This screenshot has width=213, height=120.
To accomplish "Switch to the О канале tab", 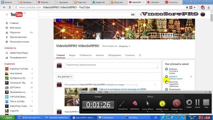I will coord(130,55).
